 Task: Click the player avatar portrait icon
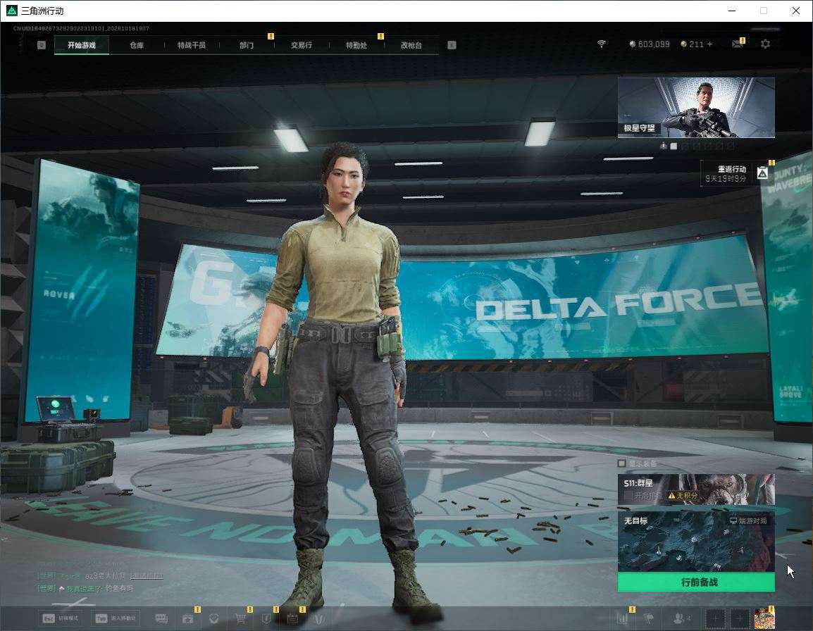click(764, 619)
